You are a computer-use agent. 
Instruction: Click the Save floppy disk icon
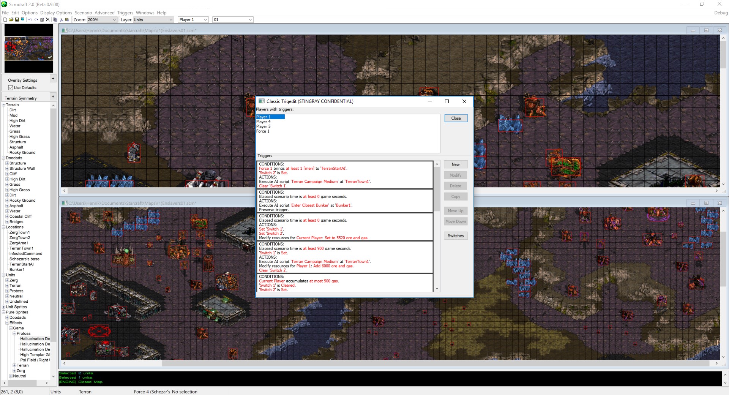17,20
